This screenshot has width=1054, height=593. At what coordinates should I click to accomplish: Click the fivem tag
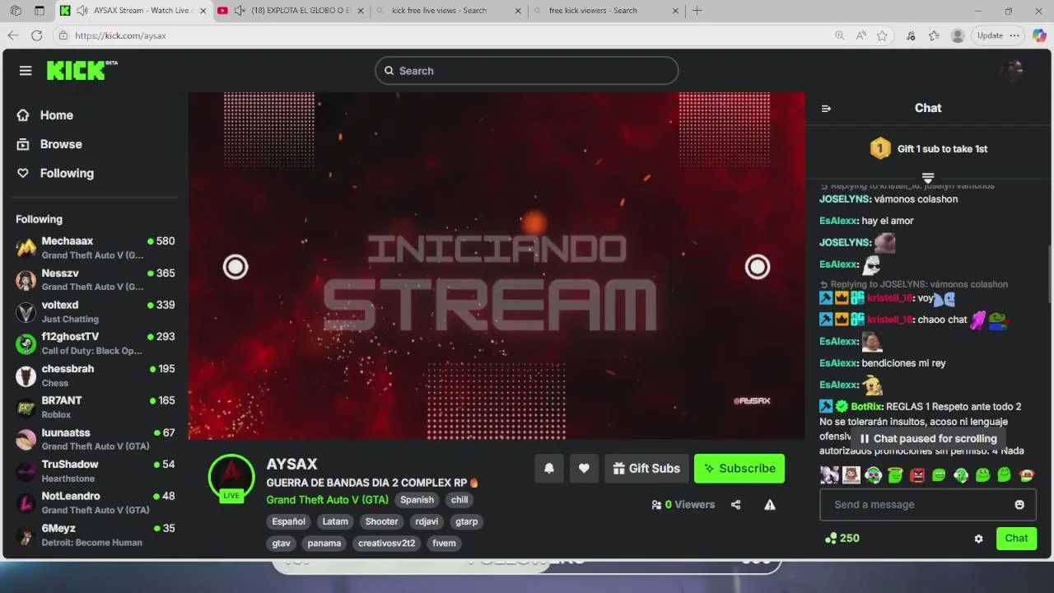click(444, 544)
